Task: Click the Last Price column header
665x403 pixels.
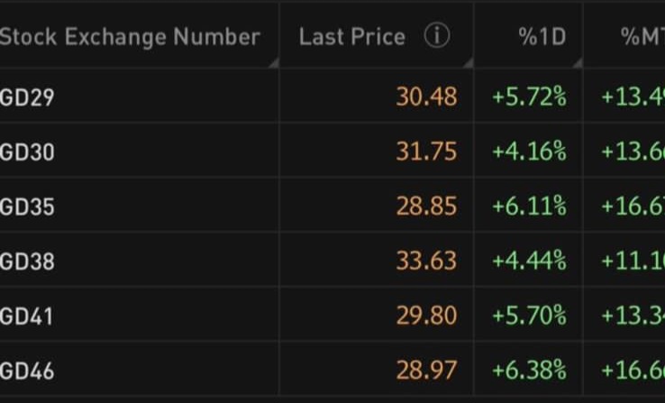Action: [351, 37]
